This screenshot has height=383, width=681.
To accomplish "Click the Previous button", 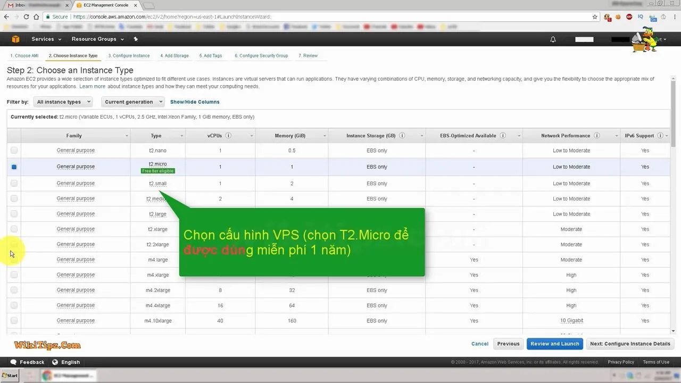I will point(508,344).
